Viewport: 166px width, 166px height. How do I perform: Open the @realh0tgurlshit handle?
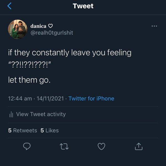pos(52,33)
